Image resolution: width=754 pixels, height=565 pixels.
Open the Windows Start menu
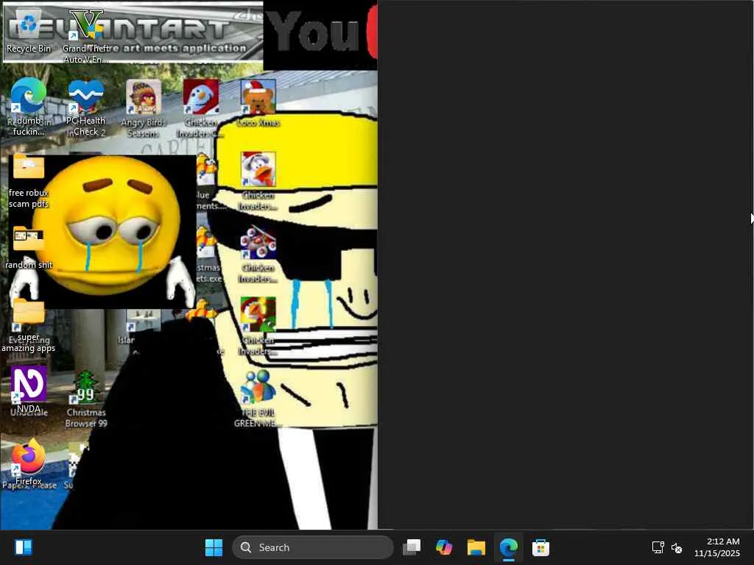click(214, 547)
